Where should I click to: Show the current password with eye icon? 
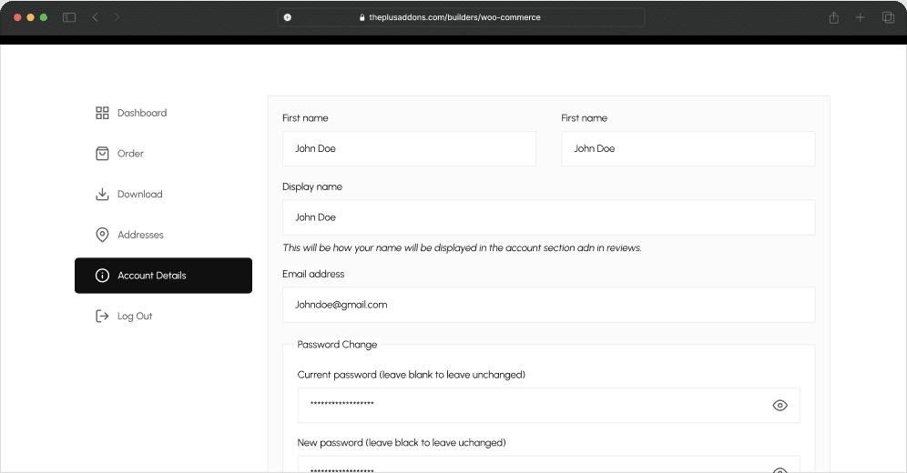pyautogui.click(x=780, y=406)
